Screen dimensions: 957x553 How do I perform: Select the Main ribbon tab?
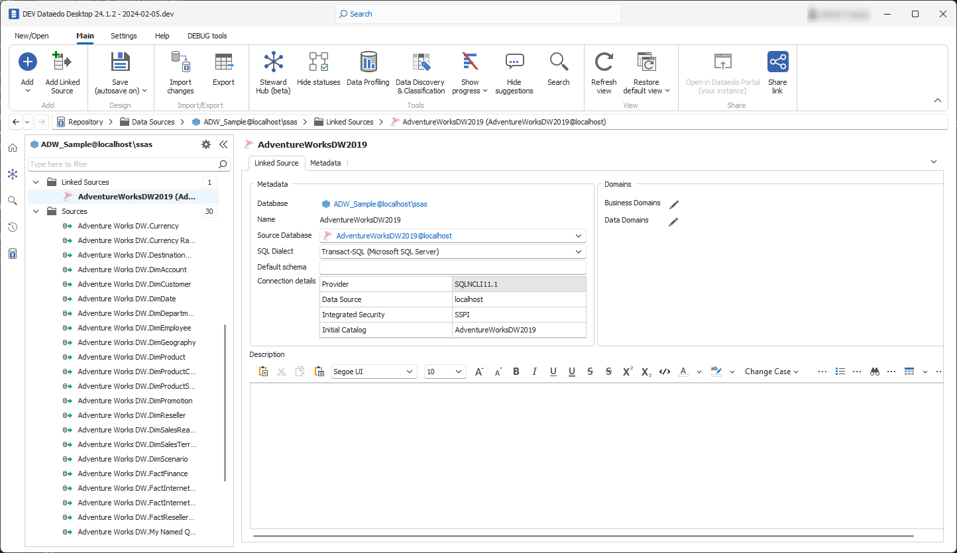click(85, 36)
